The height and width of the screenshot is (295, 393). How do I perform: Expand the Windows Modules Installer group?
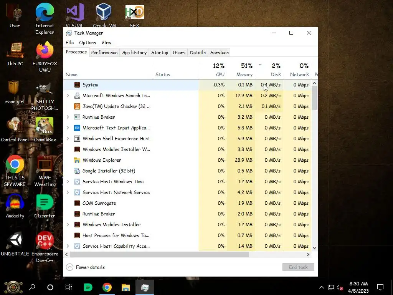68,225
